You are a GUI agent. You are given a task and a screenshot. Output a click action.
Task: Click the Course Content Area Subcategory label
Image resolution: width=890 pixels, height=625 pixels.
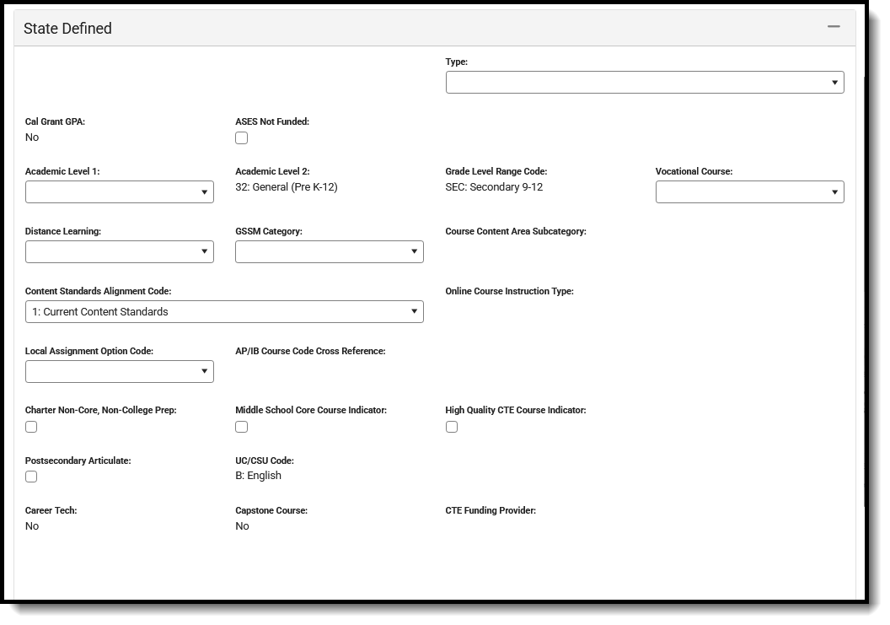[x=516, y=231]
